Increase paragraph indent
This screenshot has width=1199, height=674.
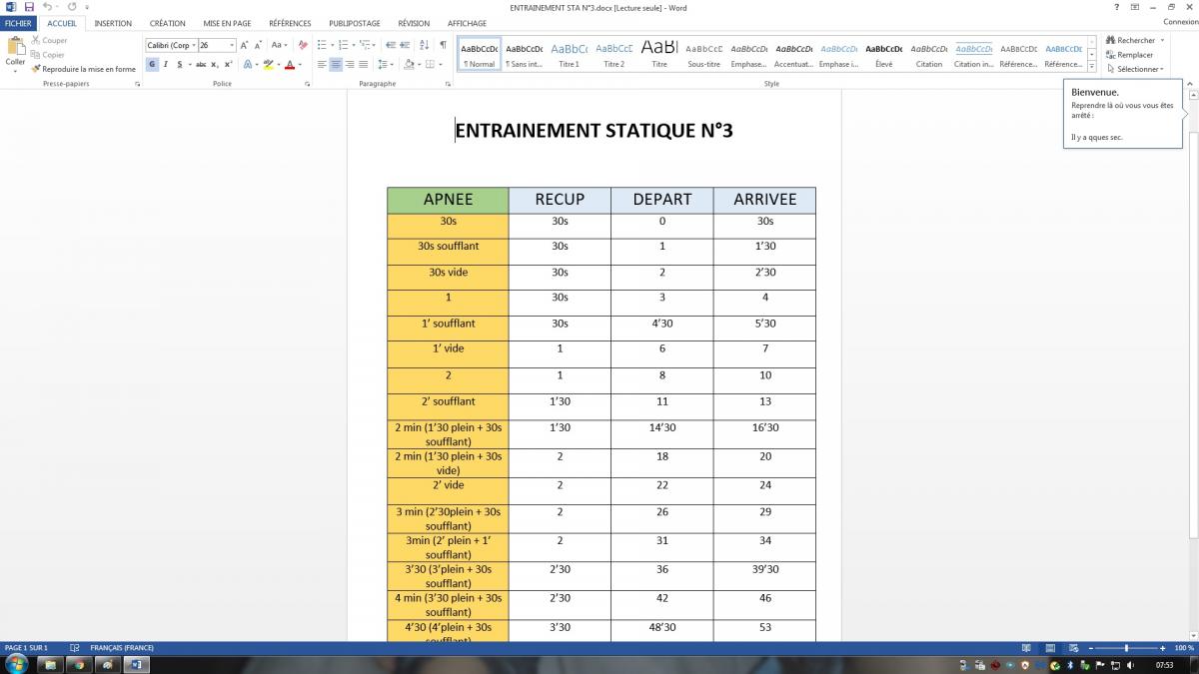[406, 45]
